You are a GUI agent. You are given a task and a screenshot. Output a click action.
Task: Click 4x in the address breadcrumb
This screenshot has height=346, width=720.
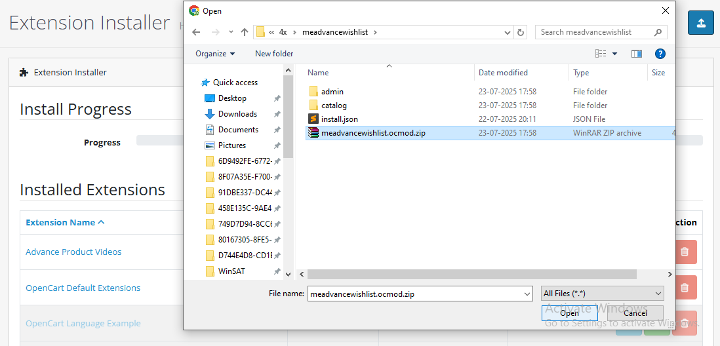tap(283, 32)
